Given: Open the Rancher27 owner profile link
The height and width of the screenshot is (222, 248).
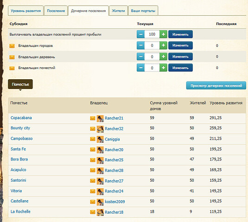Looking at the screenshot, I should pos(114,181).
